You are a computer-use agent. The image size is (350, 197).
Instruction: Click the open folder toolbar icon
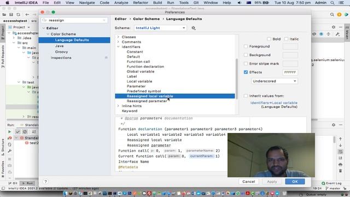pyautogui.click(x=4, y=15)
